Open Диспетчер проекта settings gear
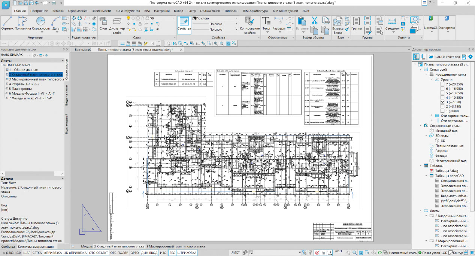 (471, 57)
